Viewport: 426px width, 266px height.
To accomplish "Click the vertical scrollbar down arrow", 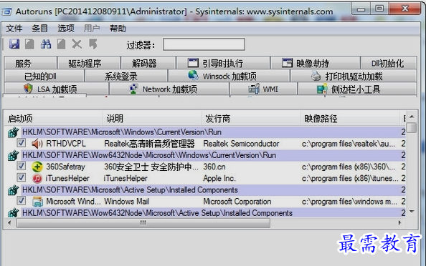I will point(412,211).
